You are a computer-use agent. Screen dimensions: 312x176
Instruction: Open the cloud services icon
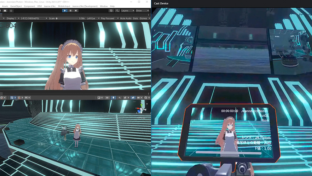coord(5,11)
